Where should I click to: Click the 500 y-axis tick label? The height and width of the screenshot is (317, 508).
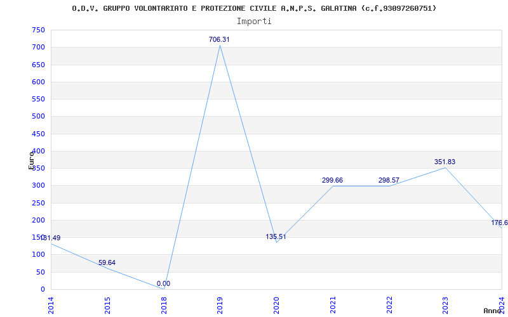38,117
